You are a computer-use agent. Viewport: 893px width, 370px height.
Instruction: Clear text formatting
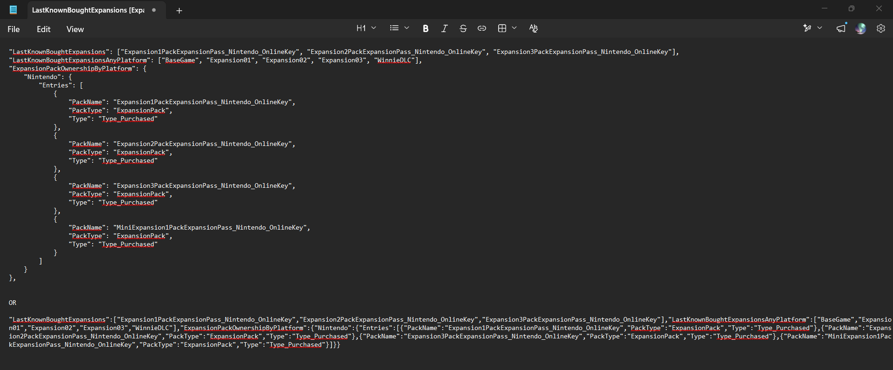(533, 28)
